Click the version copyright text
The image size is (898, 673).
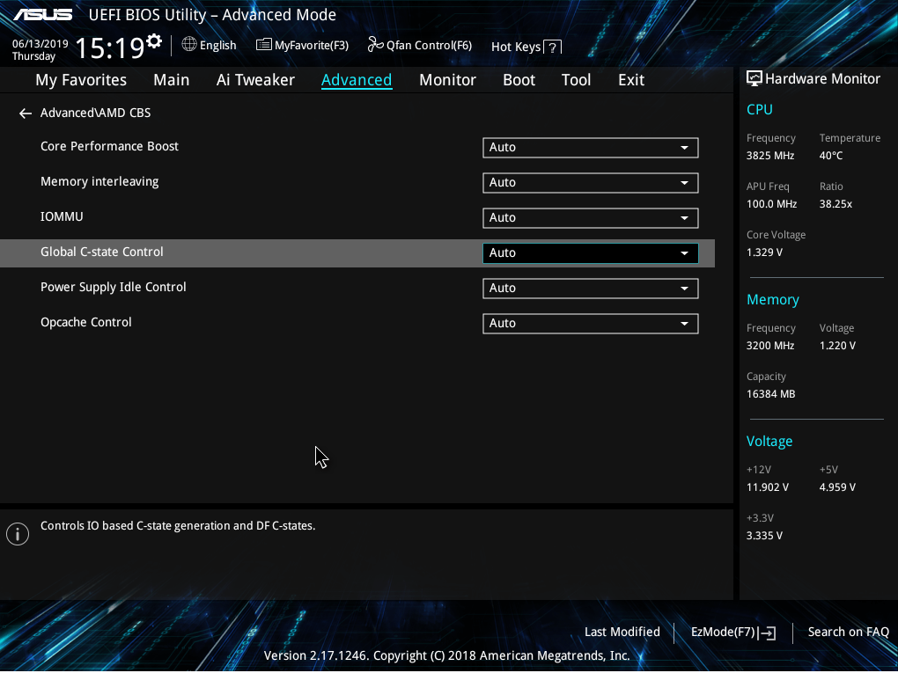click(x=446, y=655)
